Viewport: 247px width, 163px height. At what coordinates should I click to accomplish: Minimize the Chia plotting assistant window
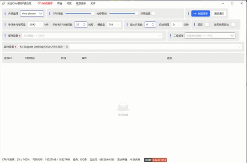(x=223, y=3)
